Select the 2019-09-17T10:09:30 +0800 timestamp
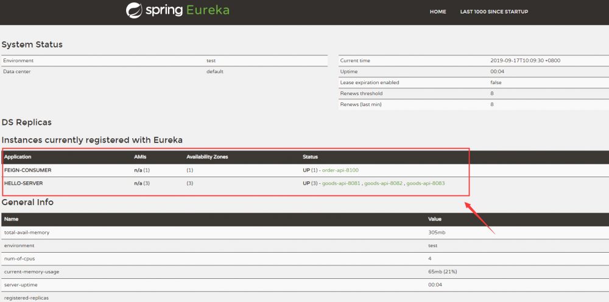609x302 pixels. click(x=525, y=61)
